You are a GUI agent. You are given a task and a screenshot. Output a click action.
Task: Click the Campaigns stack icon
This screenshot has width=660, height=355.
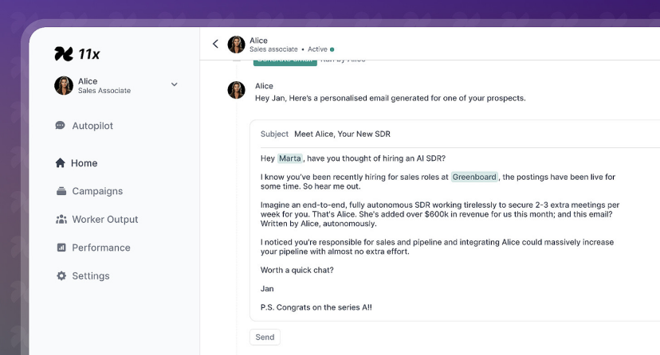(x=61, y=191)
